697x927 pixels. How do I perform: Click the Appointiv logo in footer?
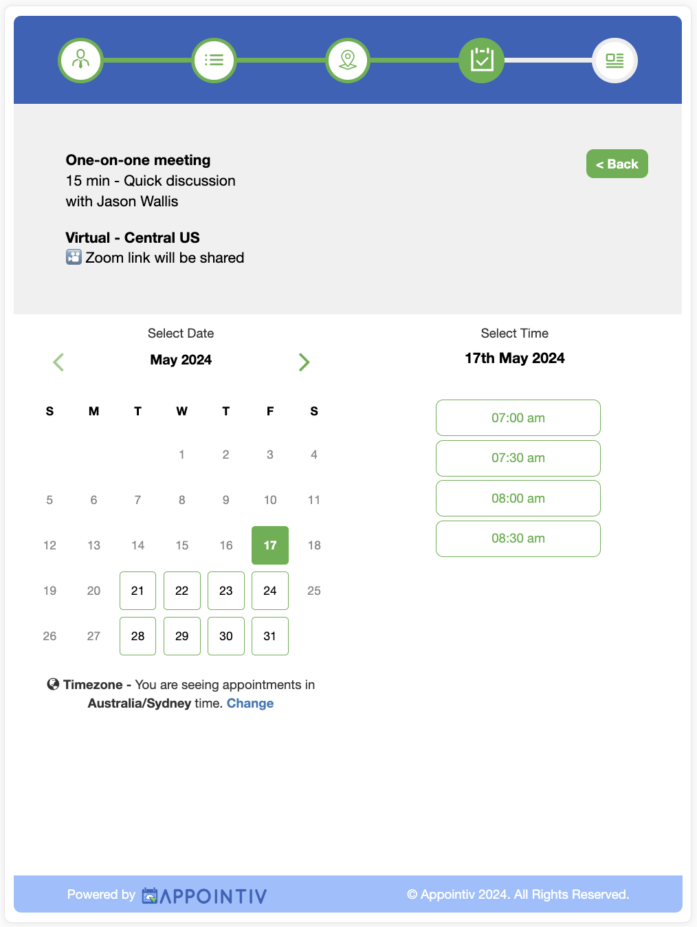coord(204,895)
